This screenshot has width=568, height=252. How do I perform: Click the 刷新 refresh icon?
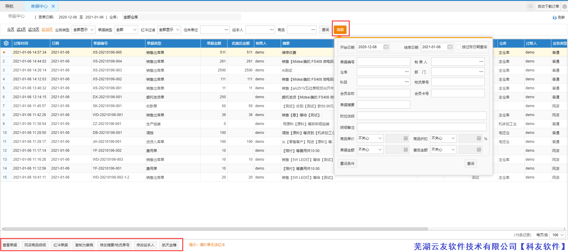(555, 18)
